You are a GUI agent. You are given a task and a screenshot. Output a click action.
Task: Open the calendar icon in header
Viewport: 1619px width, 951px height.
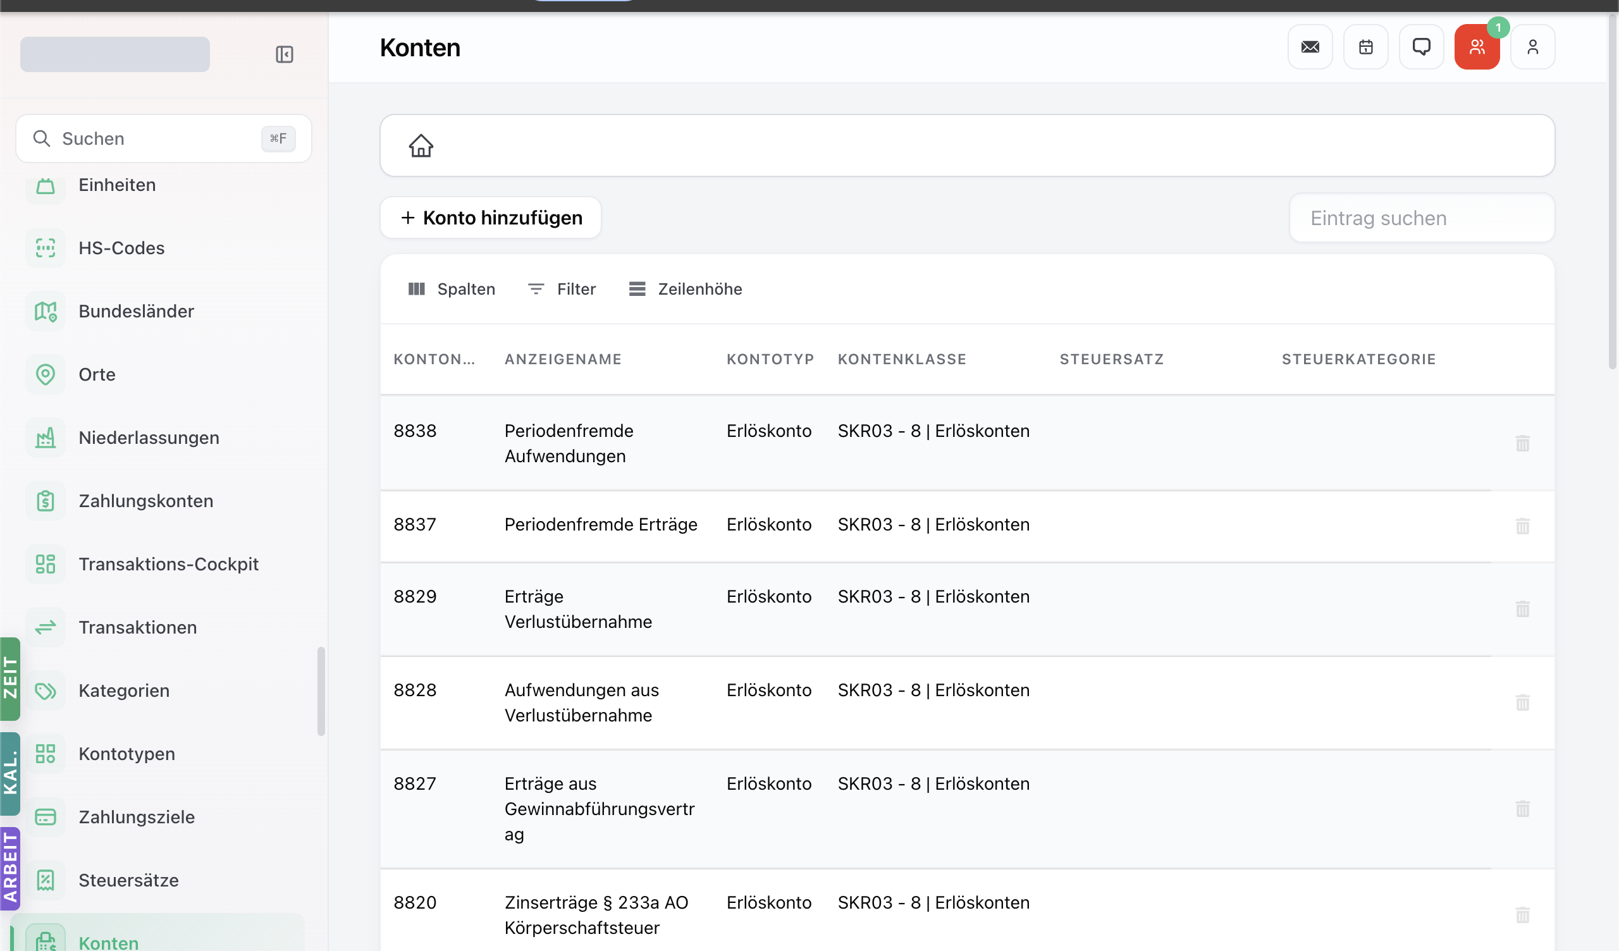[1366, 47]
